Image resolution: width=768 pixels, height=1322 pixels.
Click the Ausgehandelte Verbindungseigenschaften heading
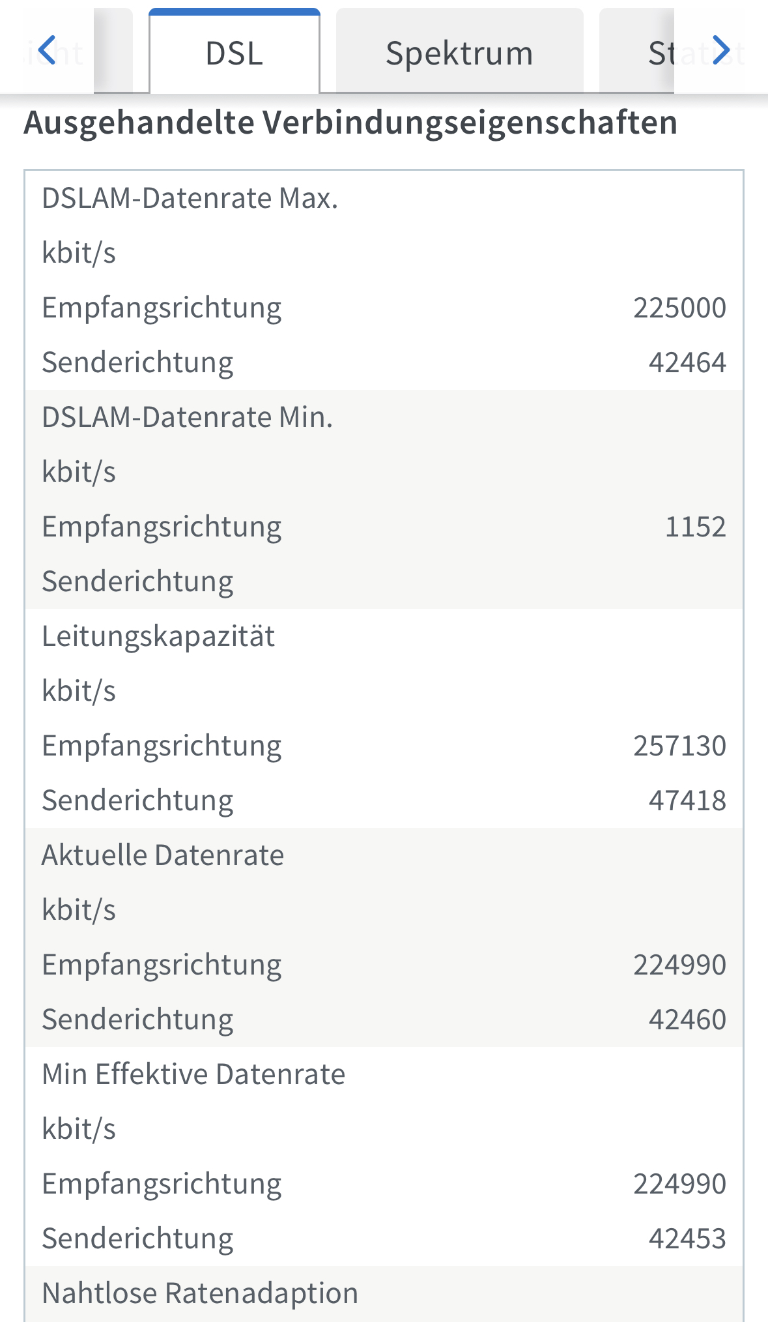(x=350, y=123)
